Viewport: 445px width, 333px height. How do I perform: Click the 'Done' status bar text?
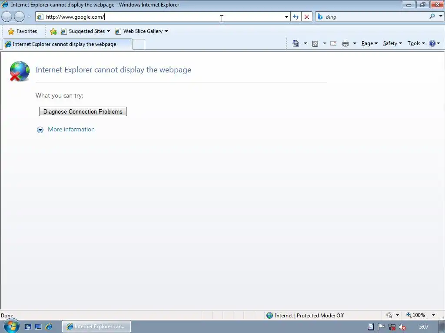7,316
